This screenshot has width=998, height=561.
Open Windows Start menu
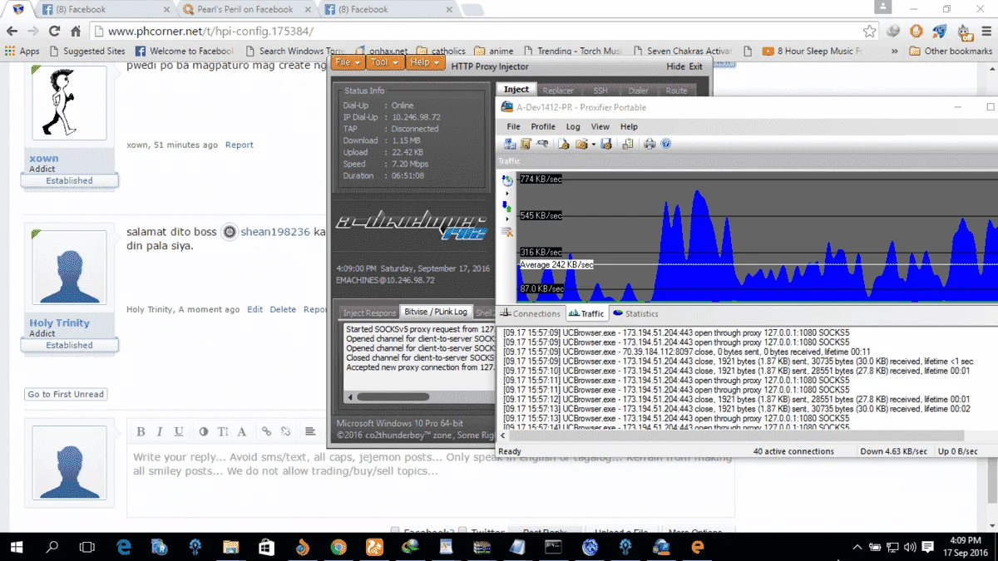coord(17,547)
